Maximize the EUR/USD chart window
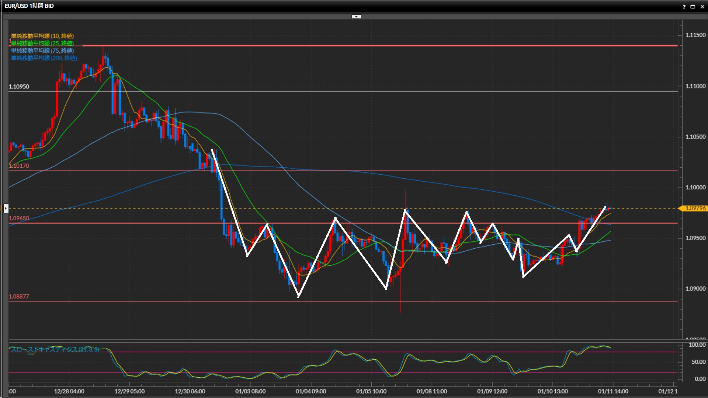708x398 pixels. (x=693, y=7)
